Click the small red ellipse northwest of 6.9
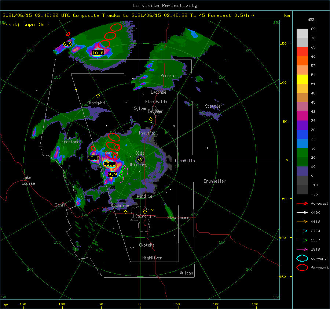Image resolution: width=330 pixels, height=309 pixels. 68,34
